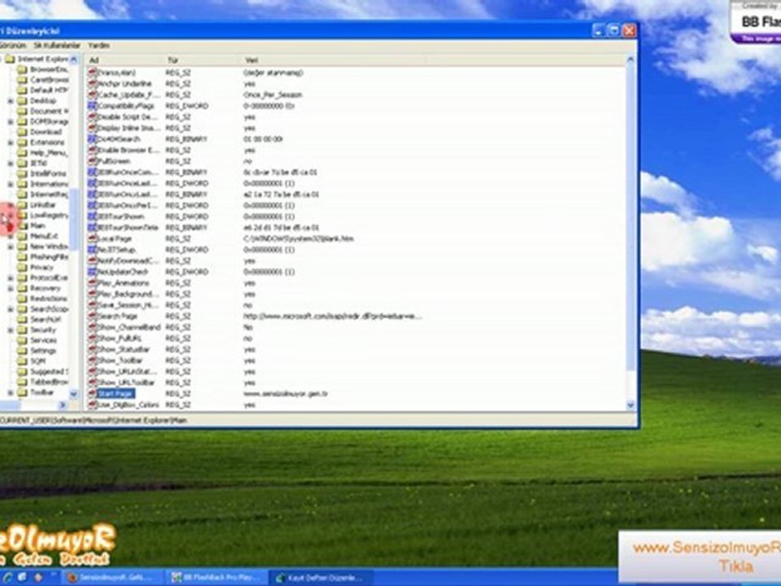Click the (Varsayılan) default value icon
This screenshot has width=781, height=586.
pos(92,72)
